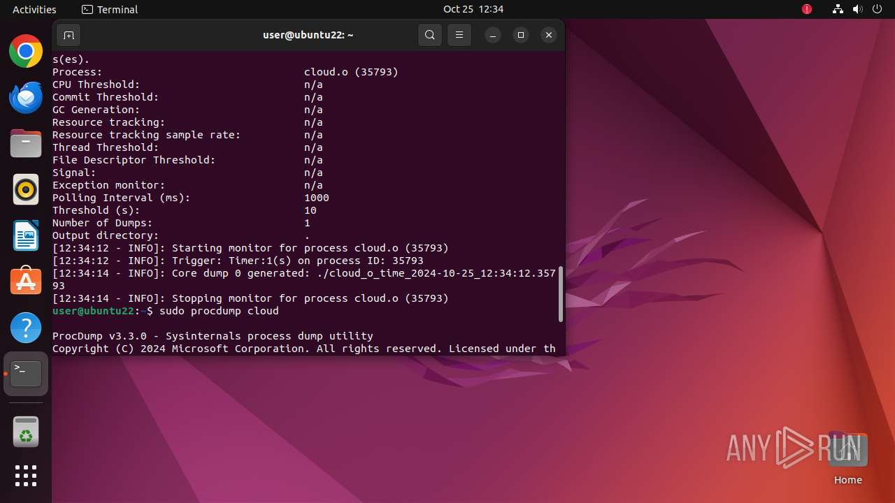The image size is (895, 503).
Task: Open the network status icon
Action: pyautogui.click(x=838, y=9)
